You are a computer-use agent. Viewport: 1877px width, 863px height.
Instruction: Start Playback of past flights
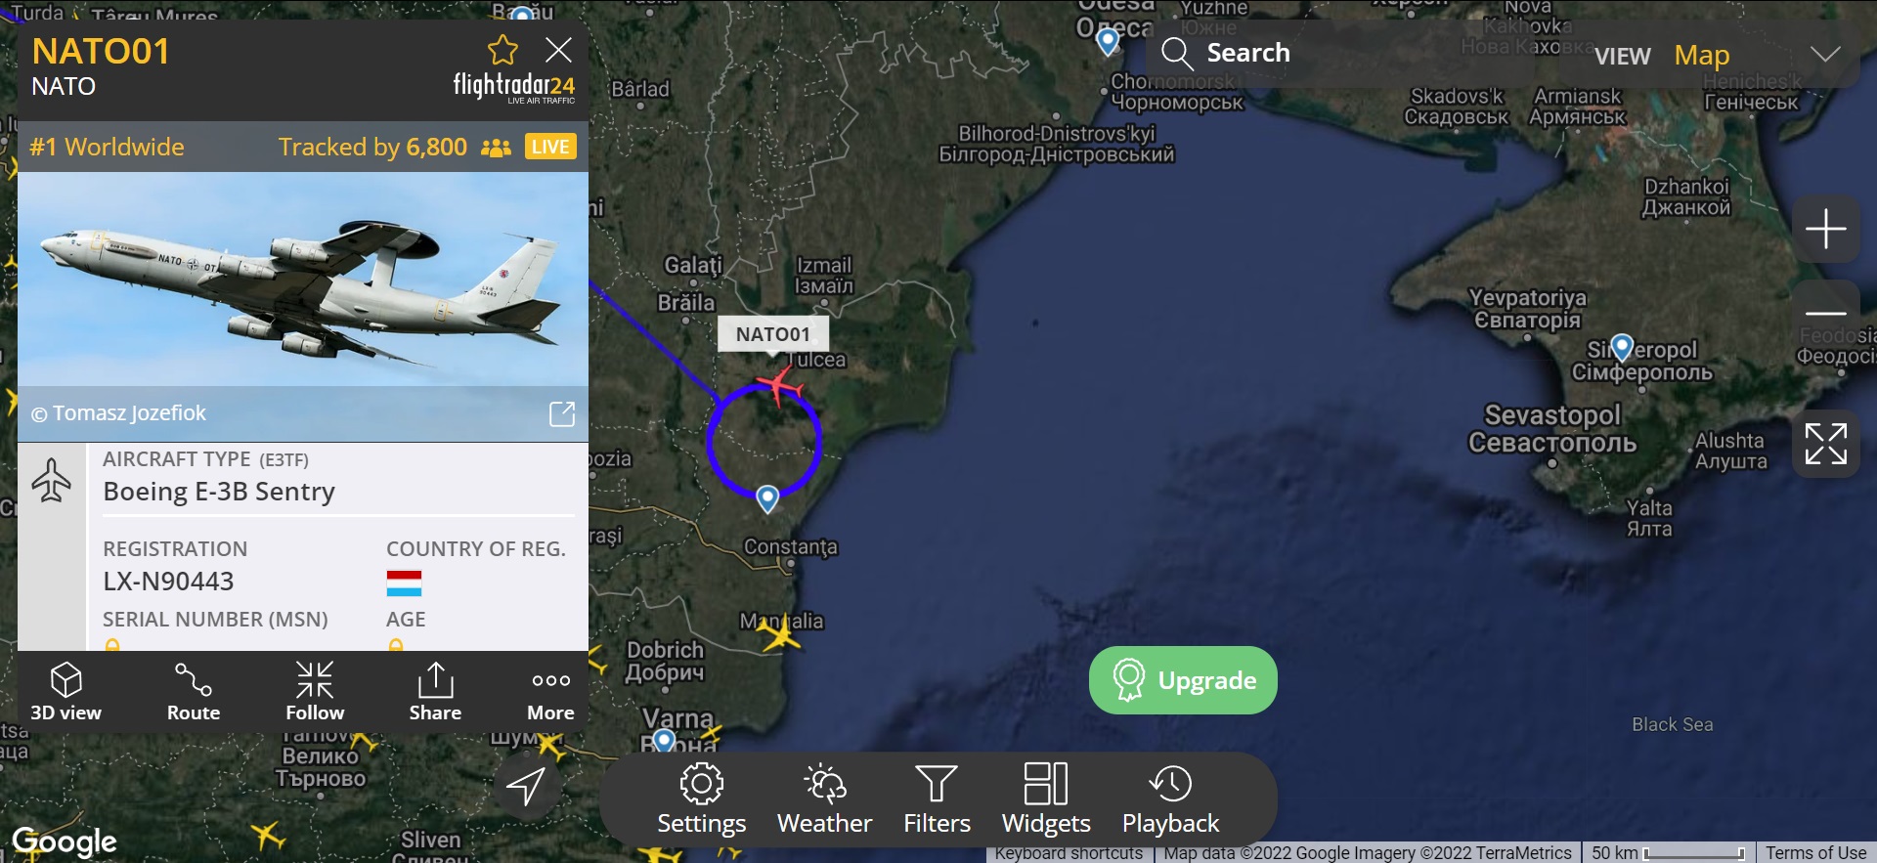point(1170,799)
